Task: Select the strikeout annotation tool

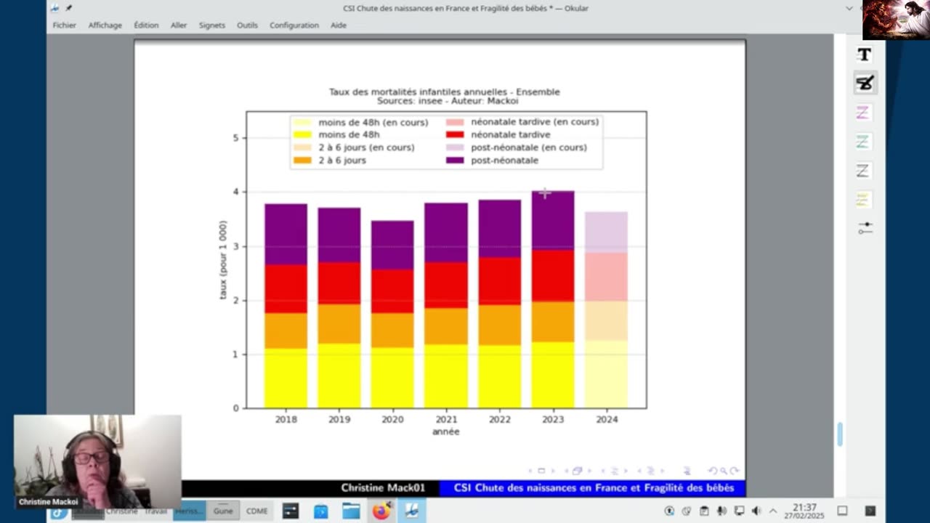Action: [864, 83]
